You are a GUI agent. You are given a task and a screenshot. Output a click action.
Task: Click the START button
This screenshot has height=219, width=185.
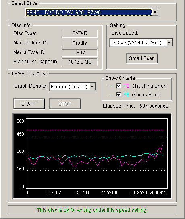(29, 104)
